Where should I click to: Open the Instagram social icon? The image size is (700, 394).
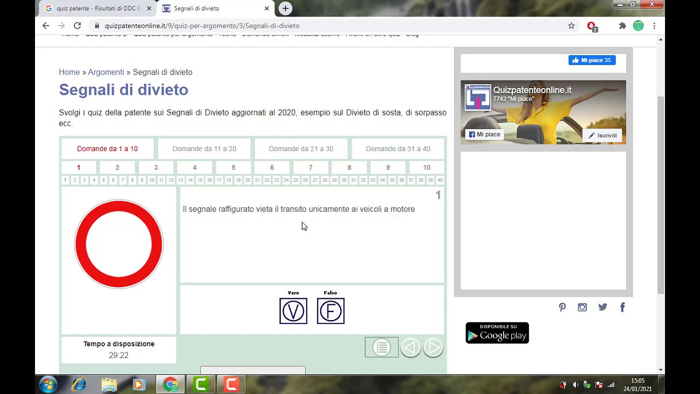(582, 307)
